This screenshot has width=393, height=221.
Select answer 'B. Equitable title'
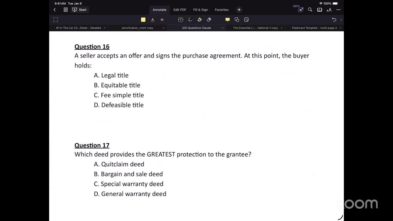(117, 85)
